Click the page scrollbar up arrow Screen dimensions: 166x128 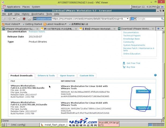coord(163,32)
